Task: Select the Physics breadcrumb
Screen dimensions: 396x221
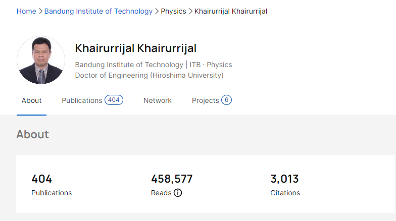Action: tap(173, 11)
